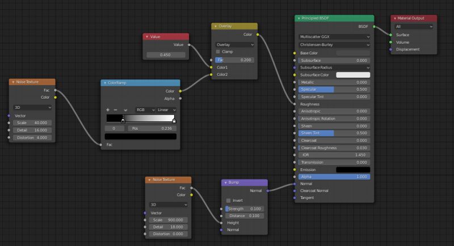Collapse the Material Output node

point(395,18)
